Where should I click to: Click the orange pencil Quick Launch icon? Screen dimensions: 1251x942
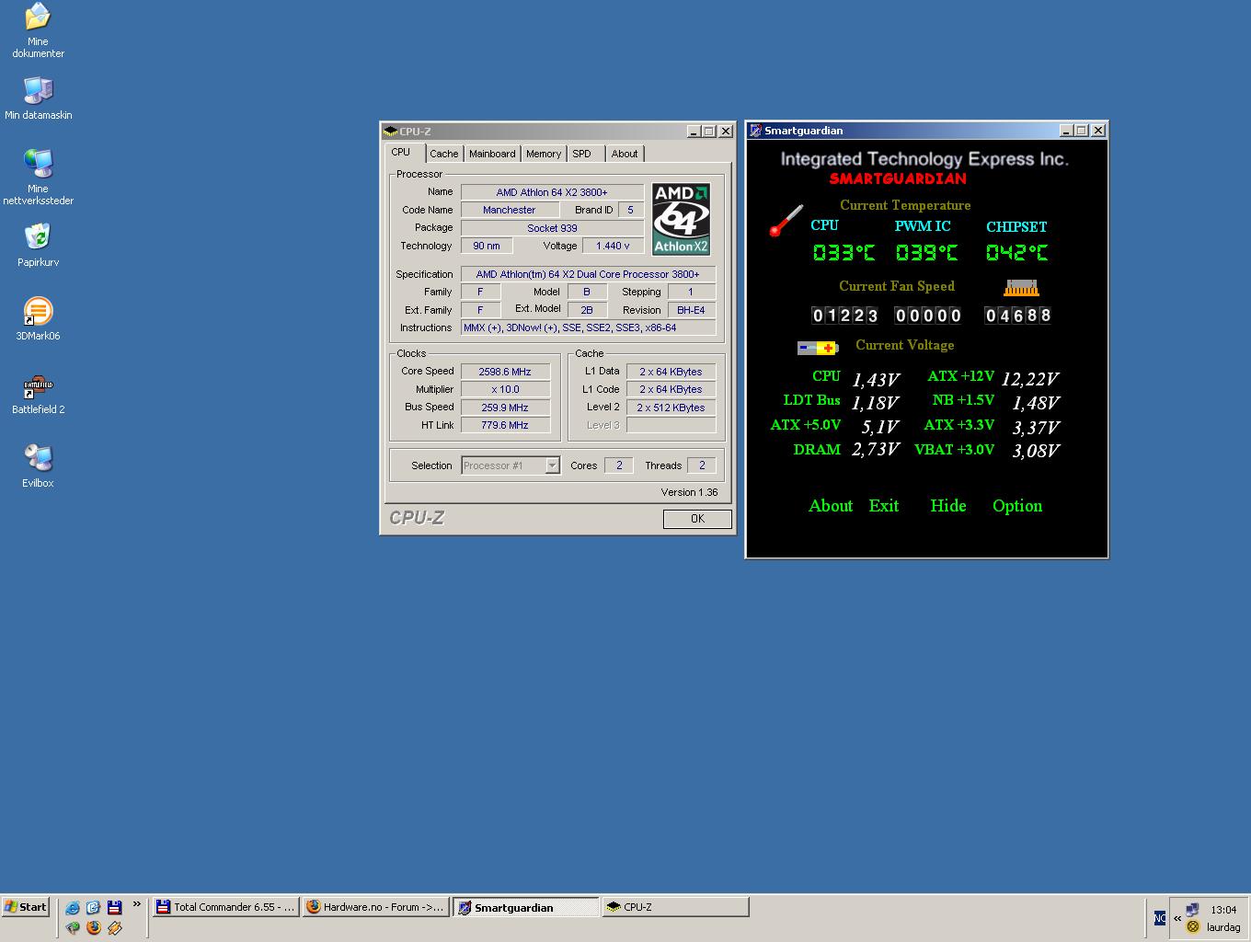pyautogui.click(x=114, y=927)
